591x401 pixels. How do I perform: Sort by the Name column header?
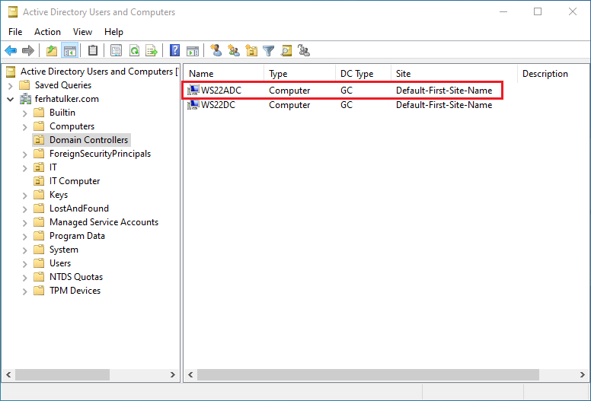tap(224, 74)
